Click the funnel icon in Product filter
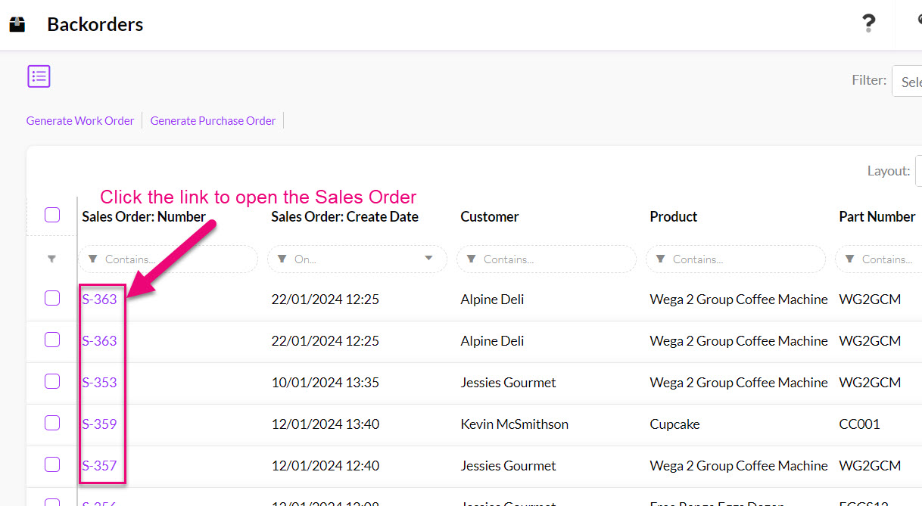Image resolution: width=922 pixels, height=506 pixels. (659, 259)
